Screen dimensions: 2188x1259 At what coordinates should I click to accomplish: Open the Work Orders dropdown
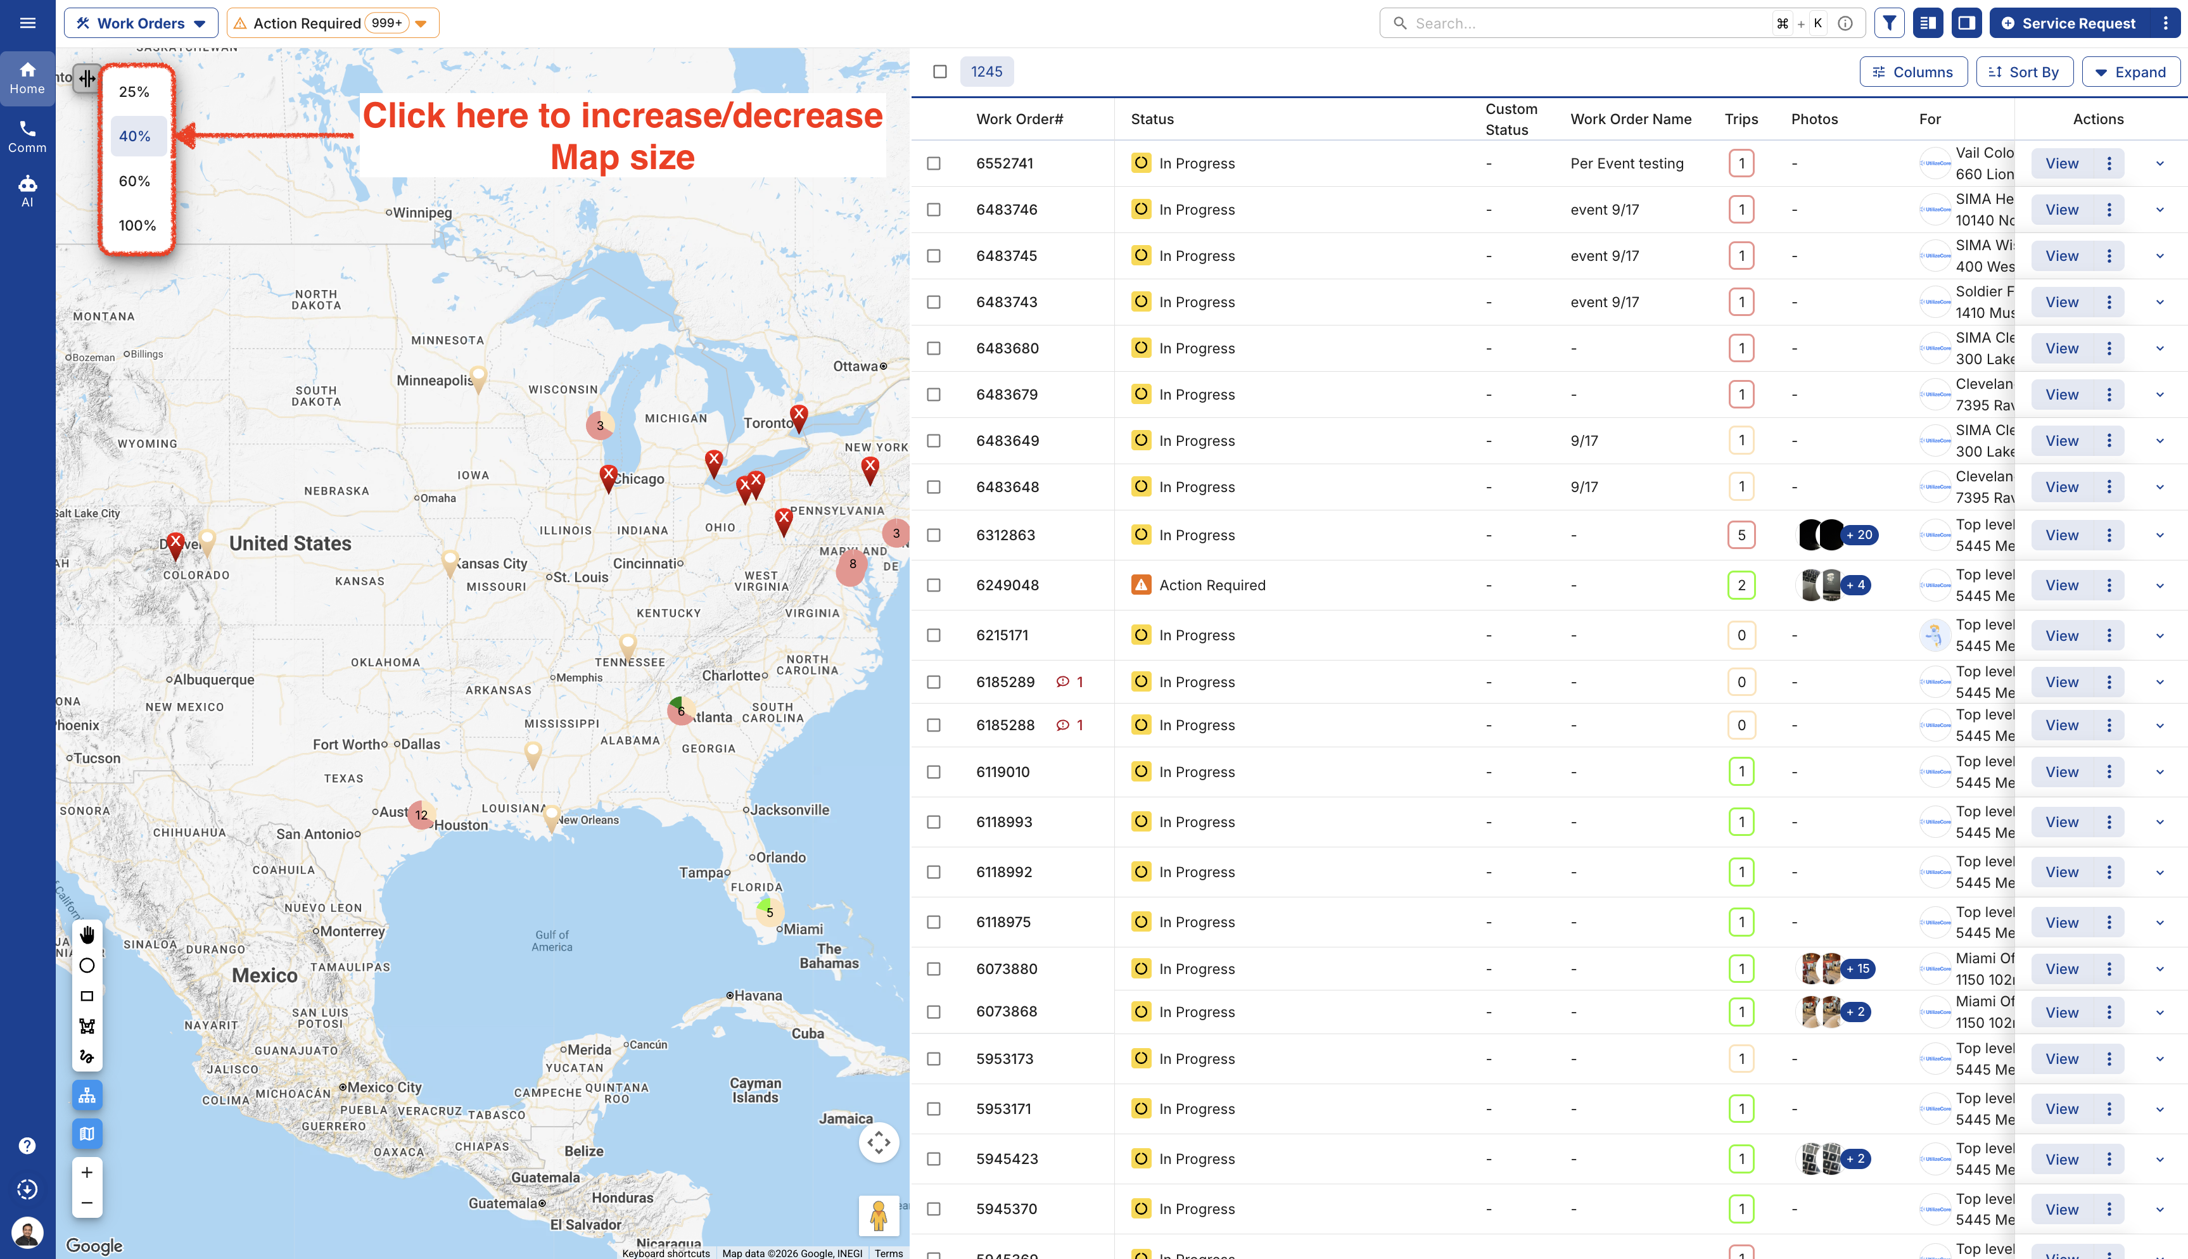point(141,23)
